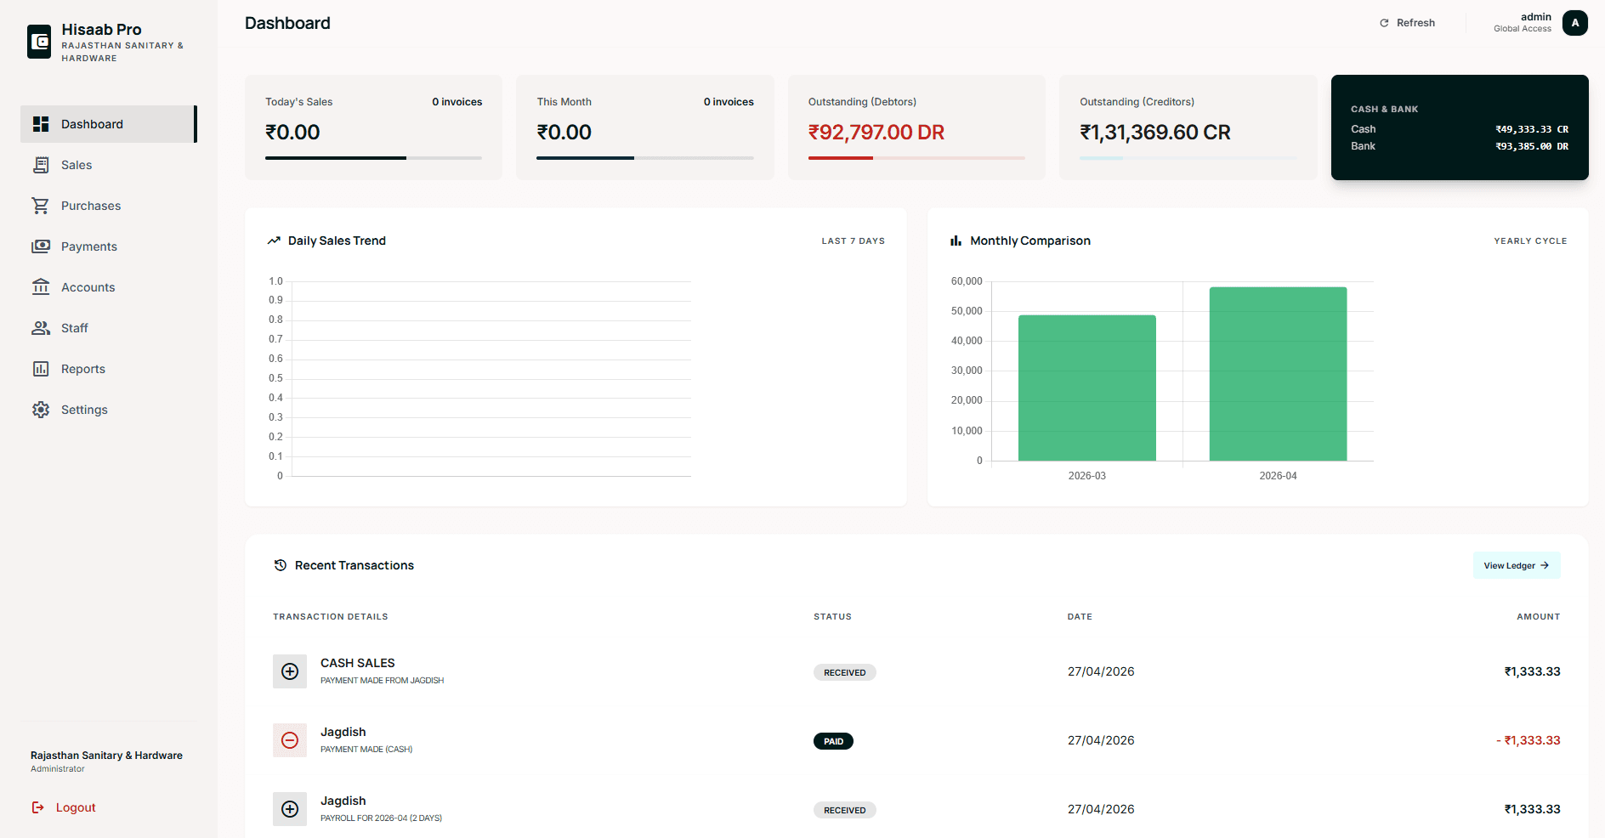
Task: Click 'PAYROLL FOR 2026-04 (2 DAYS)' description
Action: coord(381,818)
